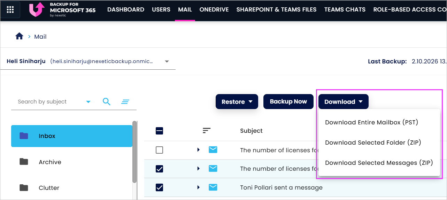The image size is (447, 200).
Task: Choose Download Selected Messages (ZIP)
Action: tap(379, 163)
